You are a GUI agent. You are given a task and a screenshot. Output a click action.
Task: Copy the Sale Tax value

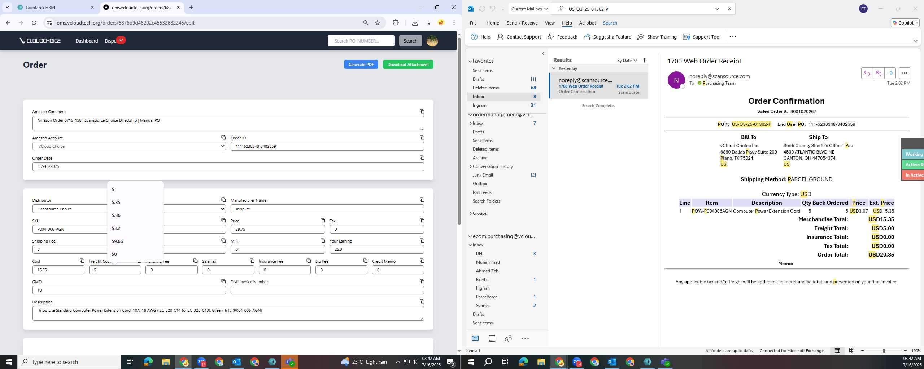pyautogui.click(x=252, y=261)
